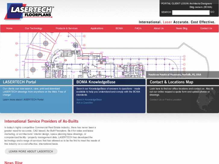219x164 pixels.
Task: Click the Bldg owners (BOMA) login link
Action: click(201, 7)
